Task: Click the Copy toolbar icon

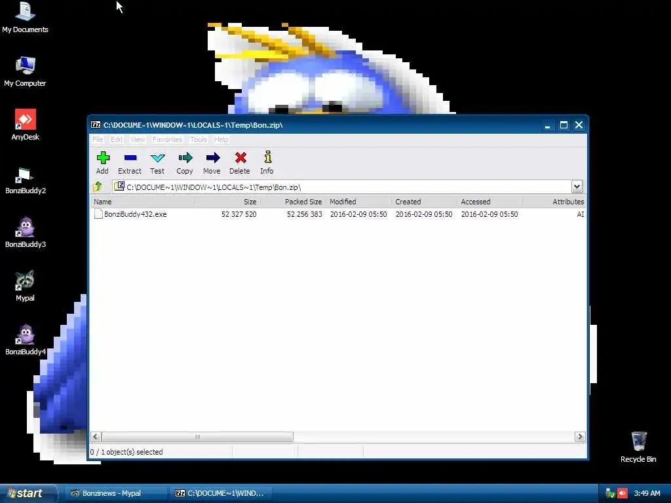Action: [x=185, y=158]
